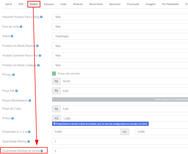Viewport: 188px width, 154px height.
Task: Click the Peso field showing 1,000
Action: coord(124,119)
